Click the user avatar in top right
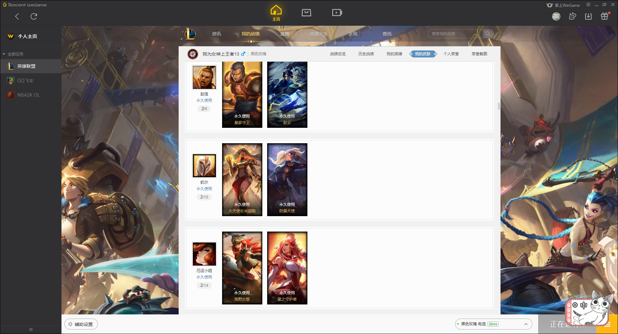618x334 pixels. 556,16
